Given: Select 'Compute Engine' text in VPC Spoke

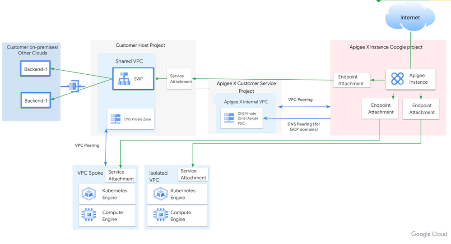Looking at the screenshot, I should [x=112, y=216].
